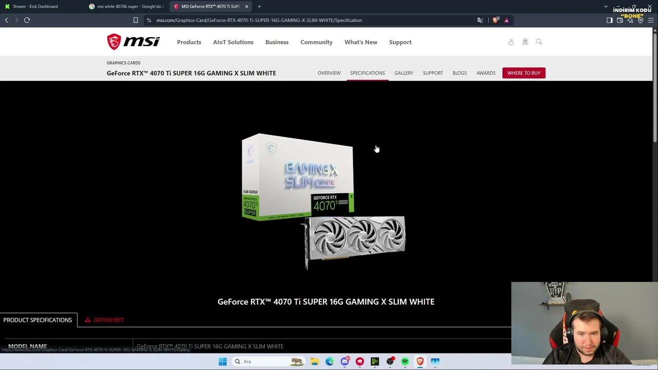The height and width of the screenshot is (370, 658).
Task: Close the MSI GeForce RTX tab
Action: click(x=247, y=6)
